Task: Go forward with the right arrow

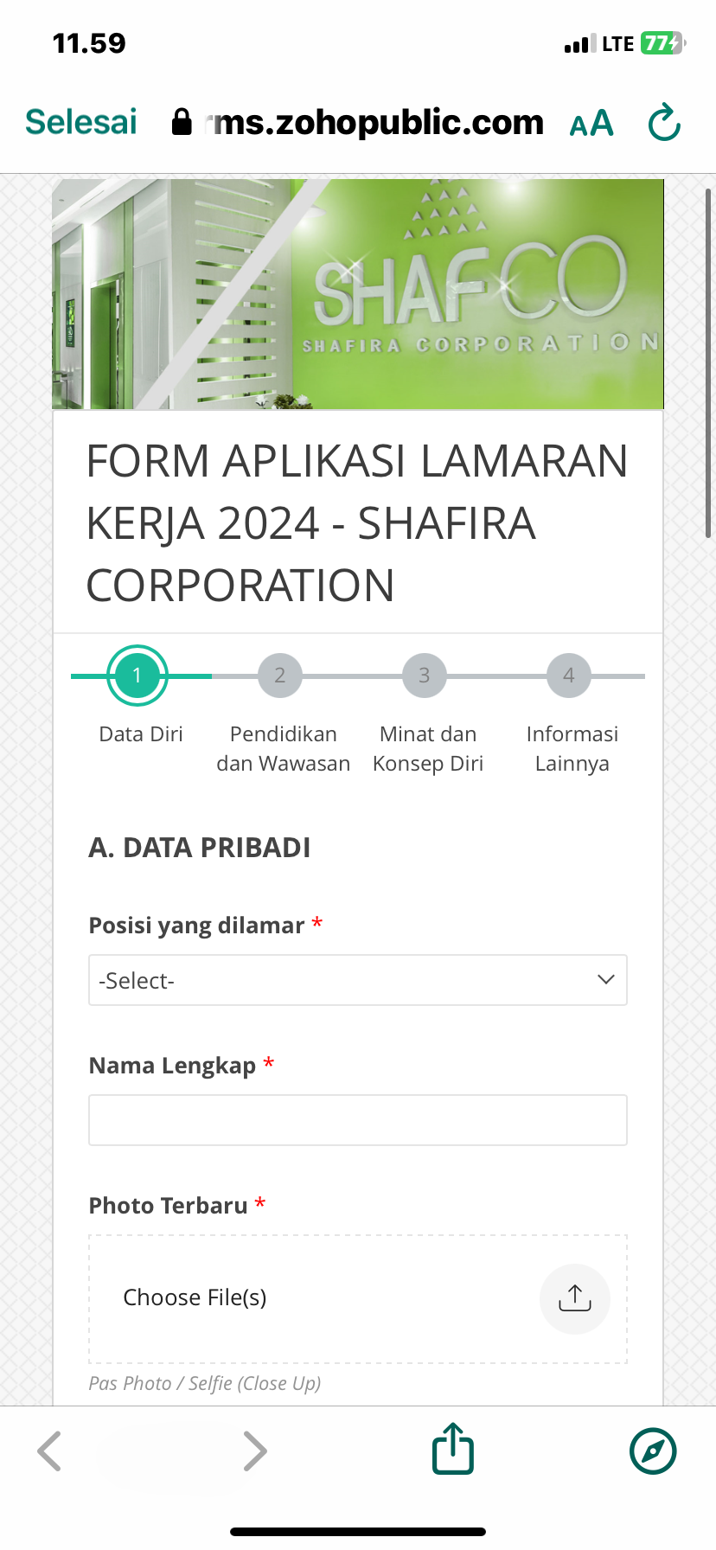Action: pyautogui.click(x=254, y=1451)
